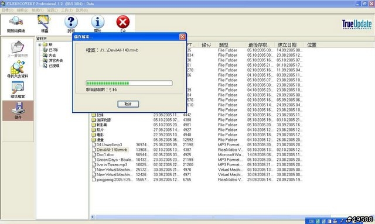375x224 pixels.
Task: Click the horizontal scrollbar left arrow
Action: pos(93,217)
